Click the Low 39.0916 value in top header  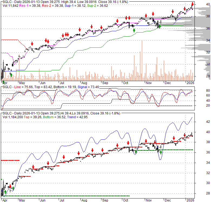click(87, 2)
